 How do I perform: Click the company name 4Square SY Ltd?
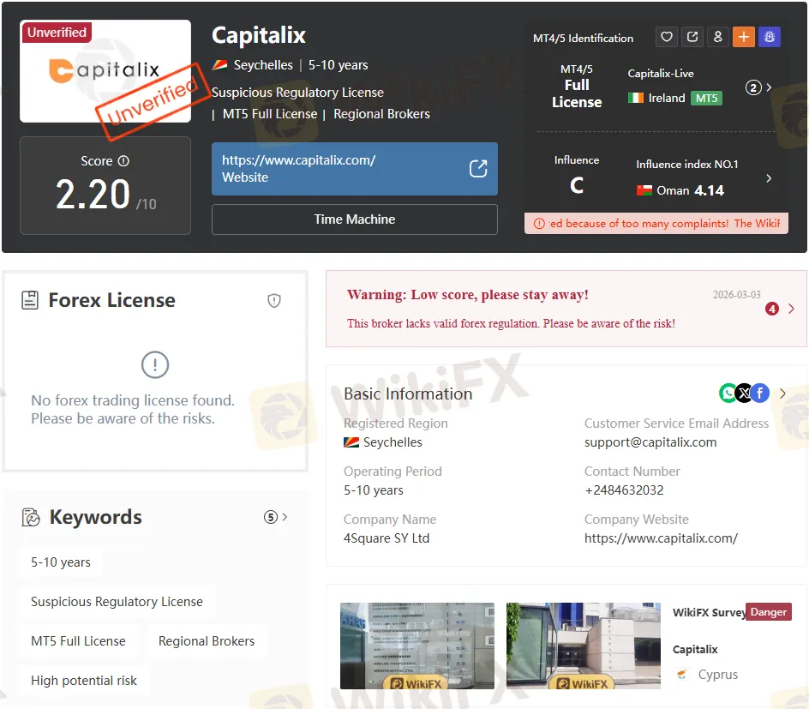(x=387, y=538)
